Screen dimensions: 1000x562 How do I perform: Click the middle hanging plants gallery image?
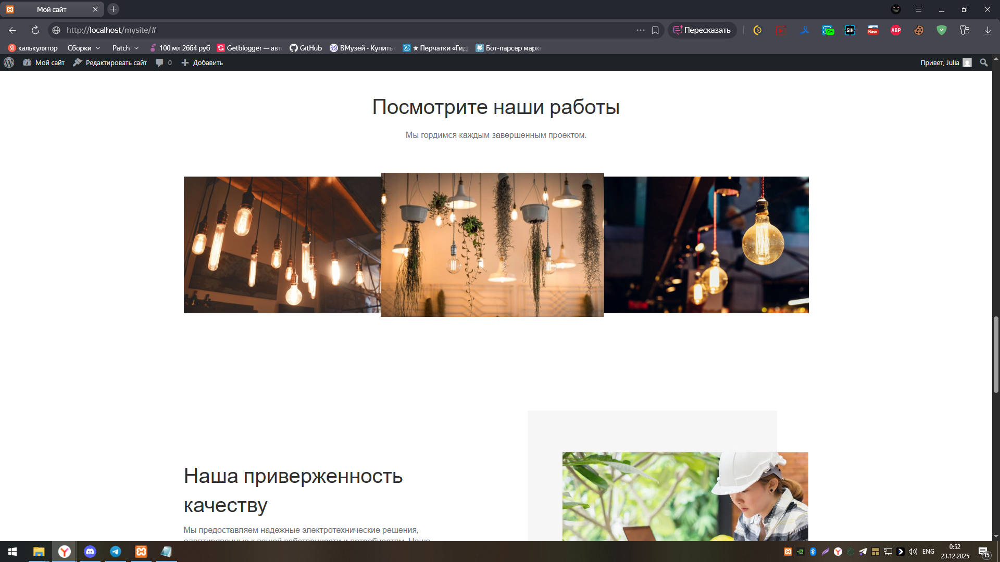pos(492,245)
